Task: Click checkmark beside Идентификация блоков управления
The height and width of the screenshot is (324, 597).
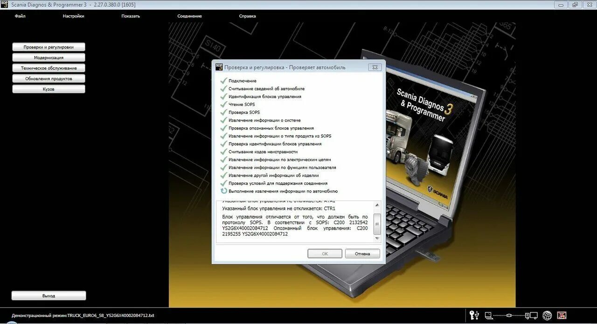Action: [224, 96]
